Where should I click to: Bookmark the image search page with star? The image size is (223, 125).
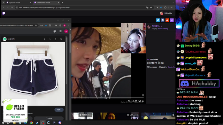pyautogui.click(x=36, y=25)
